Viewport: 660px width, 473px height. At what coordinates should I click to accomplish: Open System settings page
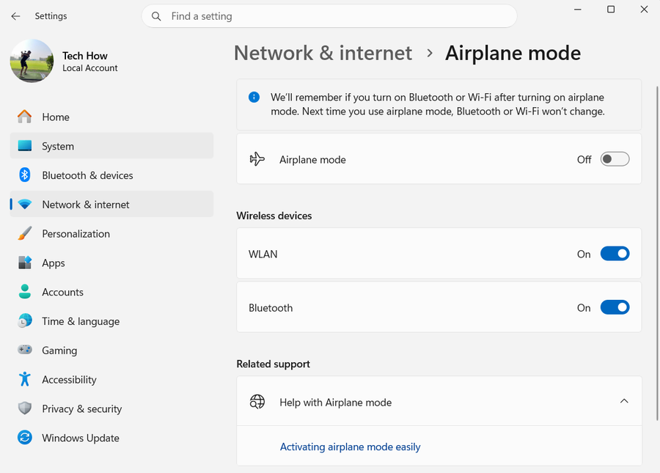coord(111,146)
